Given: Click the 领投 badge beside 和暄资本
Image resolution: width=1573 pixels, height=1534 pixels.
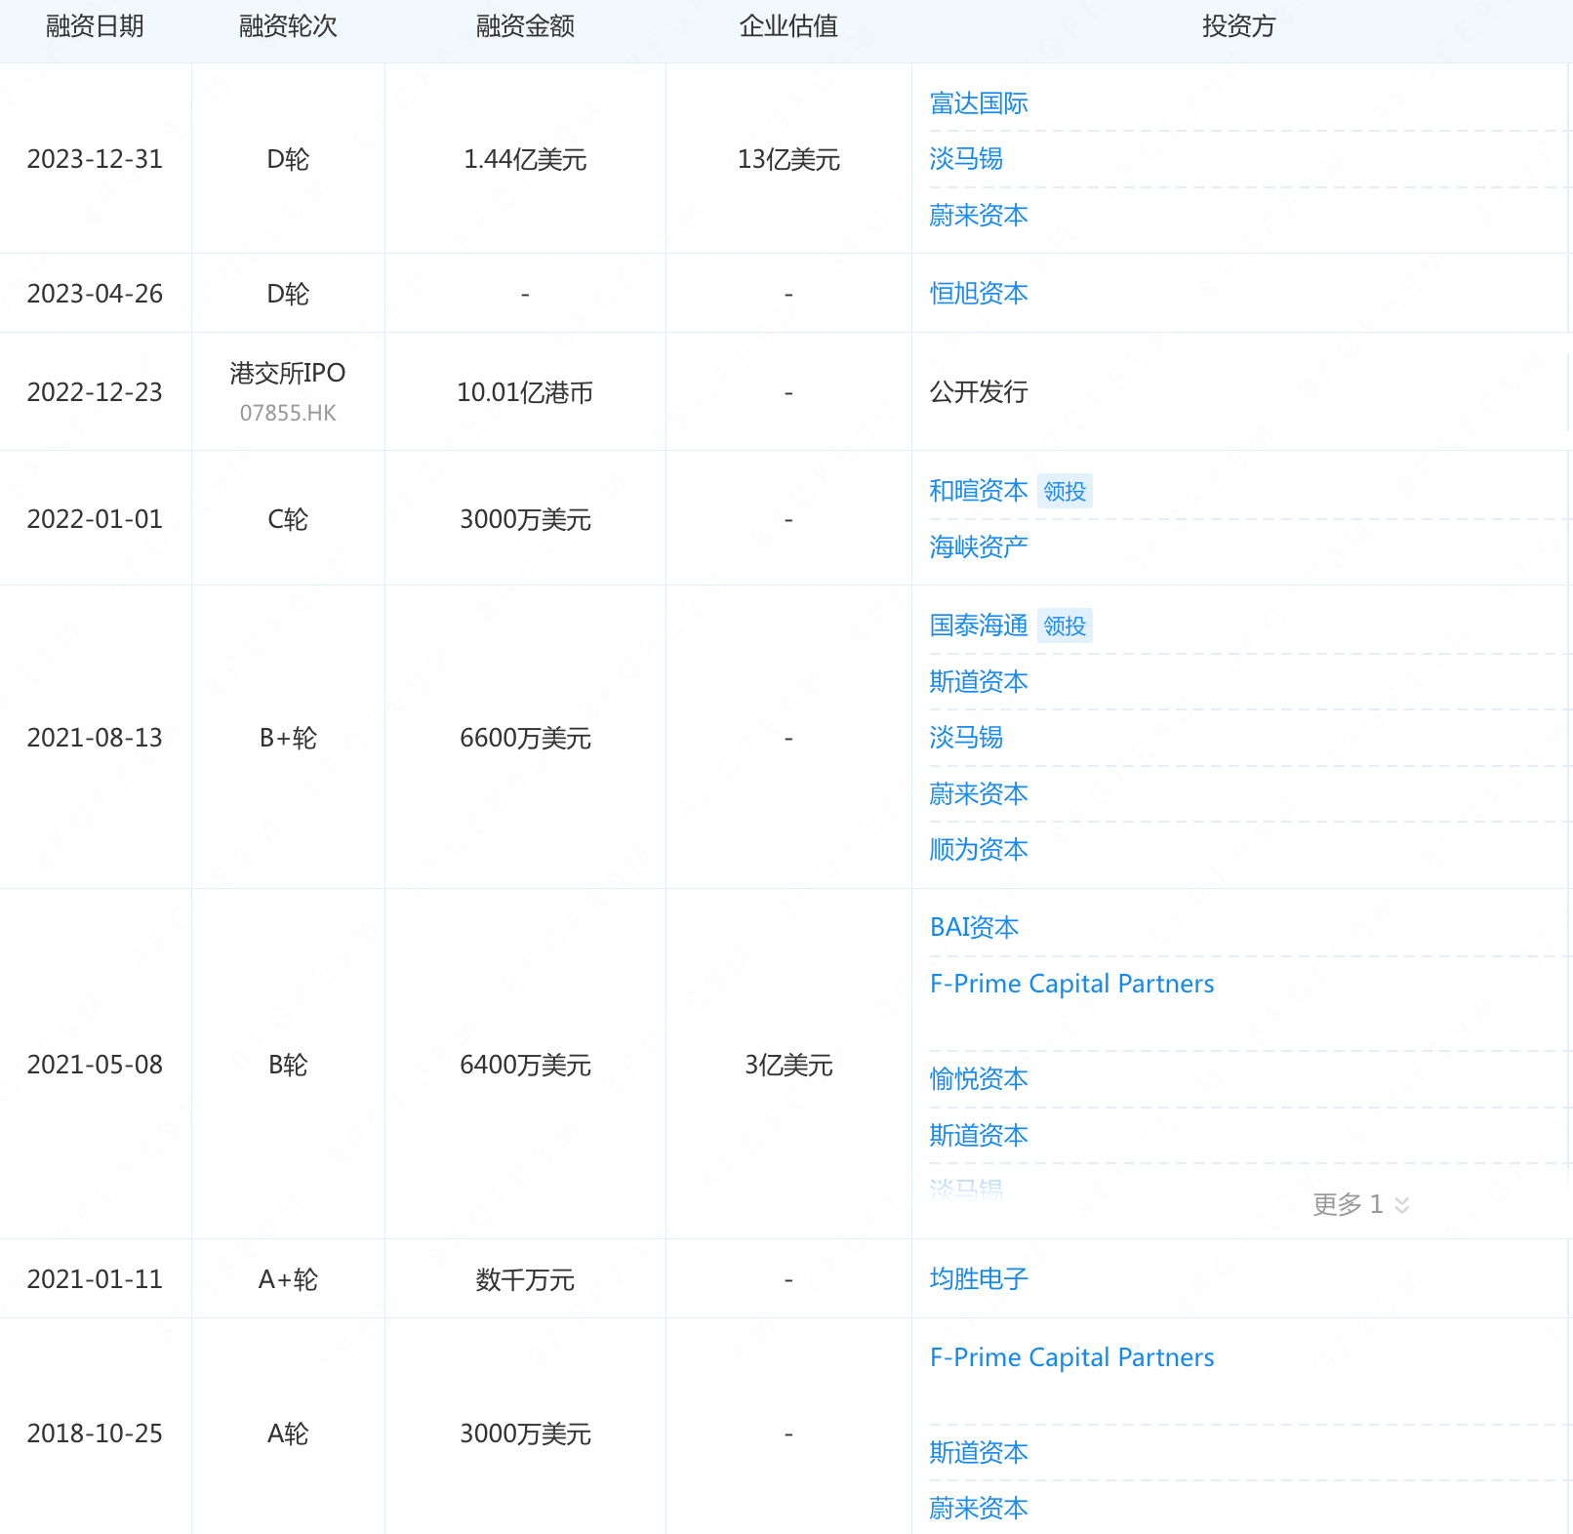Looking at the screenshot, I should coord(1064,491).
